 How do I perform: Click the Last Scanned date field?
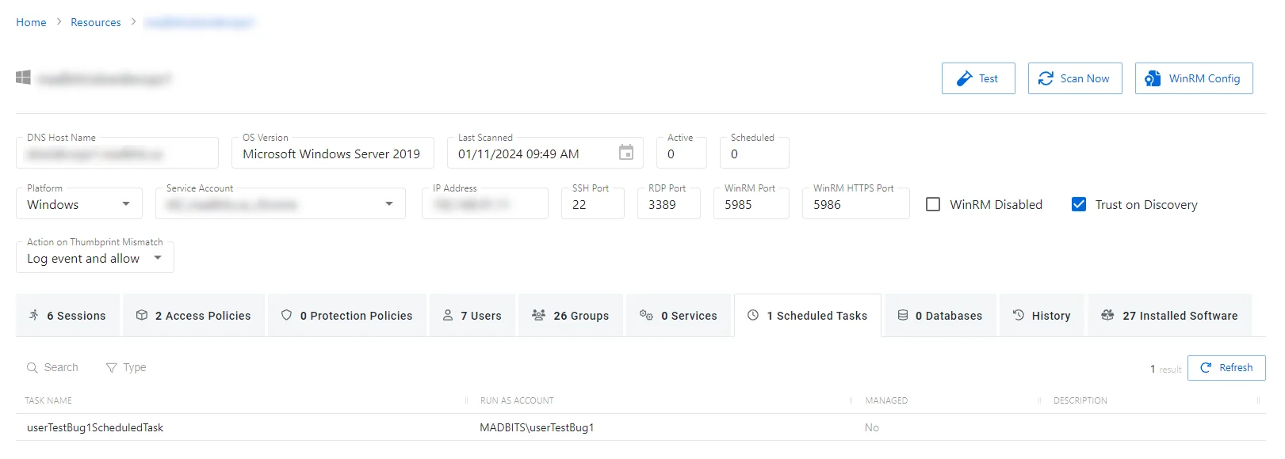point(545,153)
